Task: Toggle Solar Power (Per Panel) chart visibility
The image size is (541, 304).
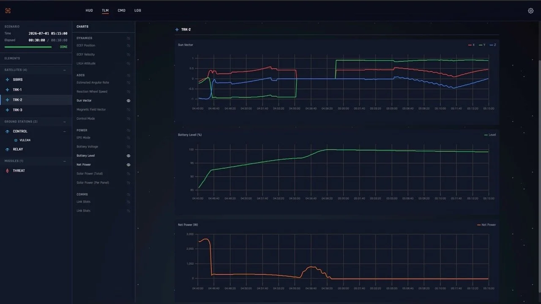Action: click(128, 183)
